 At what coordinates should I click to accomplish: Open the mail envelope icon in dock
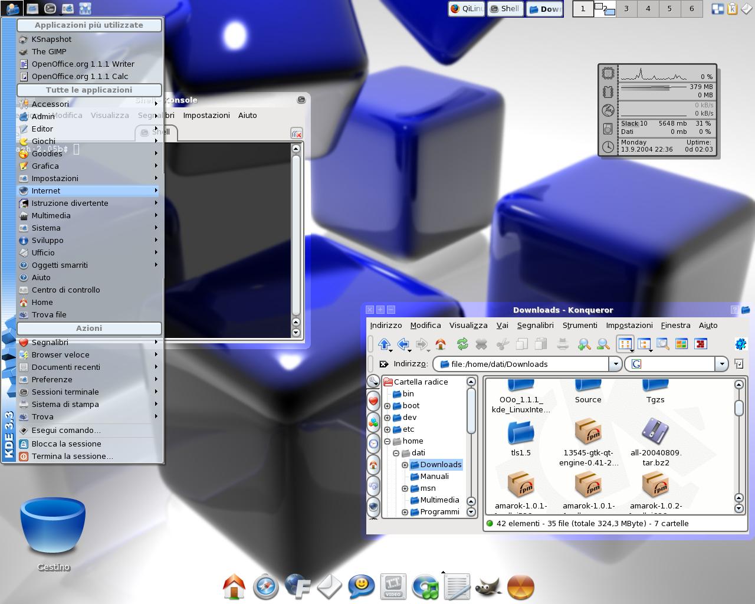coord(329,587)
